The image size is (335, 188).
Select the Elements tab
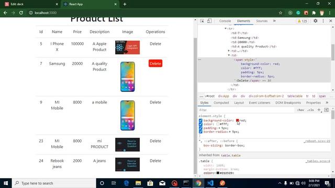tap(243, 21)
